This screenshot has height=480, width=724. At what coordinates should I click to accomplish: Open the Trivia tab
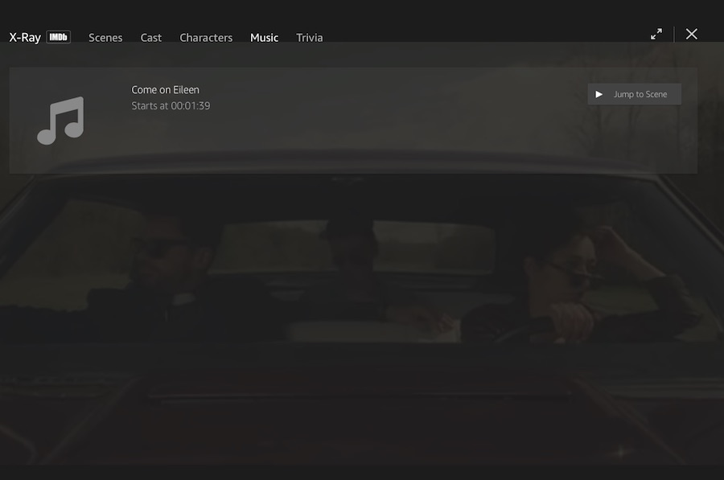point(310,38)
